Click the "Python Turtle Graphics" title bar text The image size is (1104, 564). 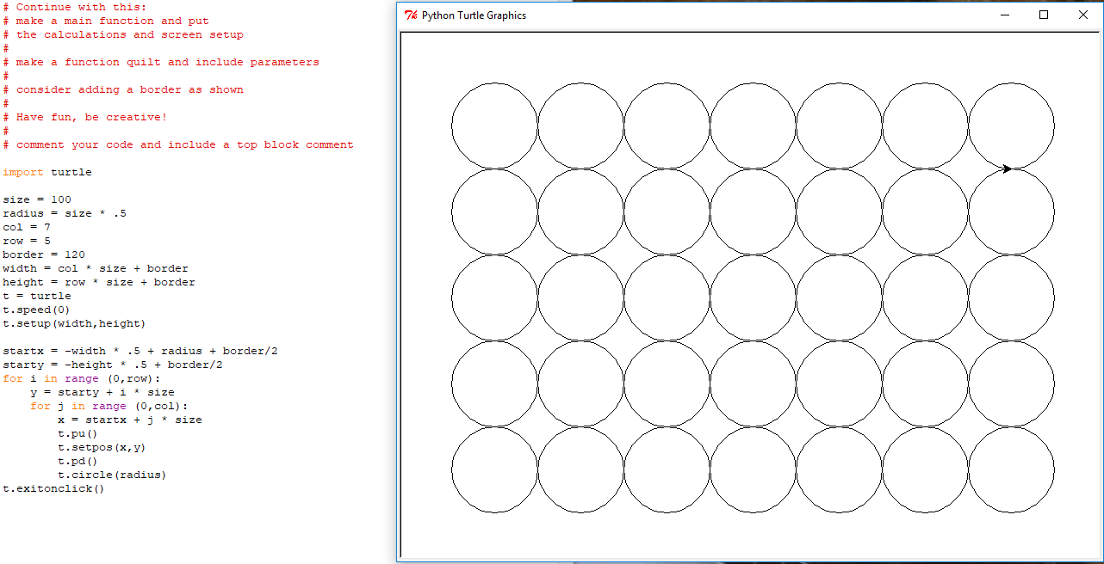[474, 15]
